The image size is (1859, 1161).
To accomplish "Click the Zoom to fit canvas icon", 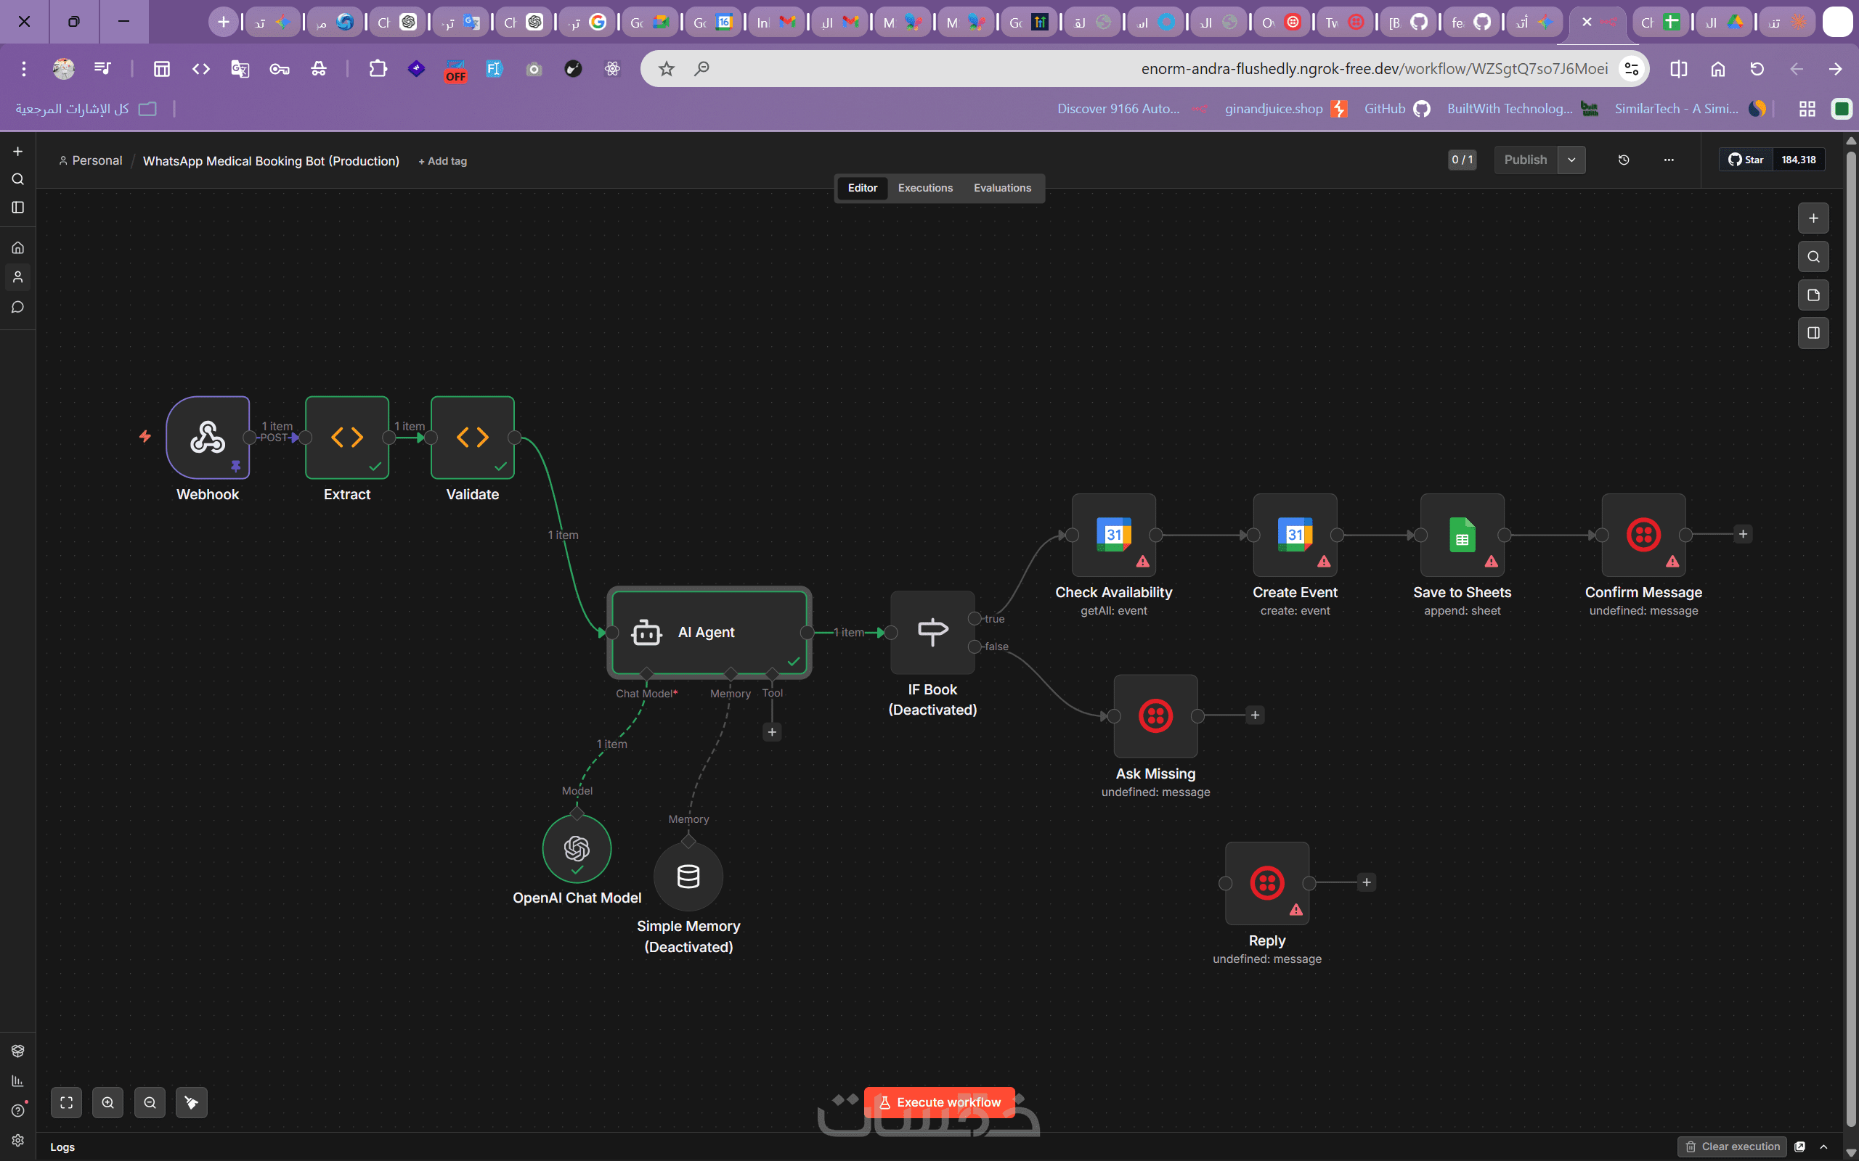I will (67, 1103).
